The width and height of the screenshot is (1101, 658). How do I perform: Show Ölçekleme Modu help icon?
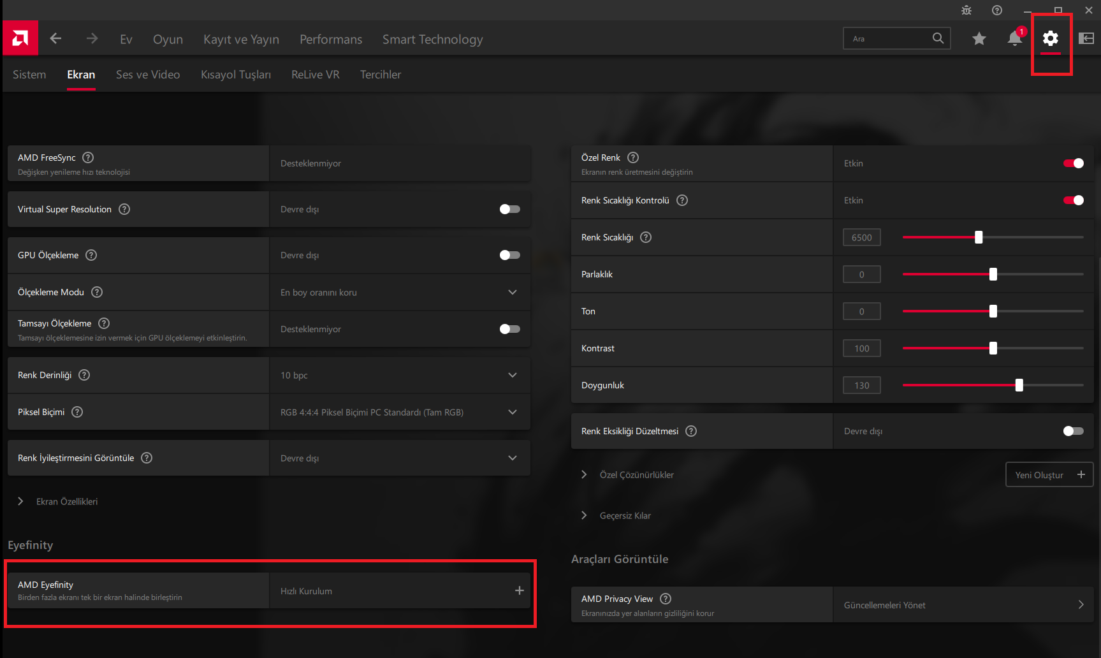tap(97, 292)
